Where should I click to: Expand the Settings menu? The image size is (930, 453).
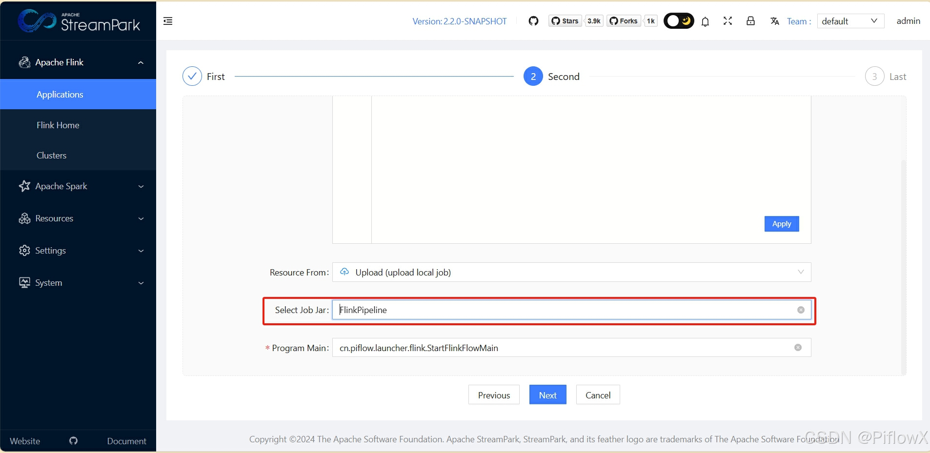[x=78, y=251]
